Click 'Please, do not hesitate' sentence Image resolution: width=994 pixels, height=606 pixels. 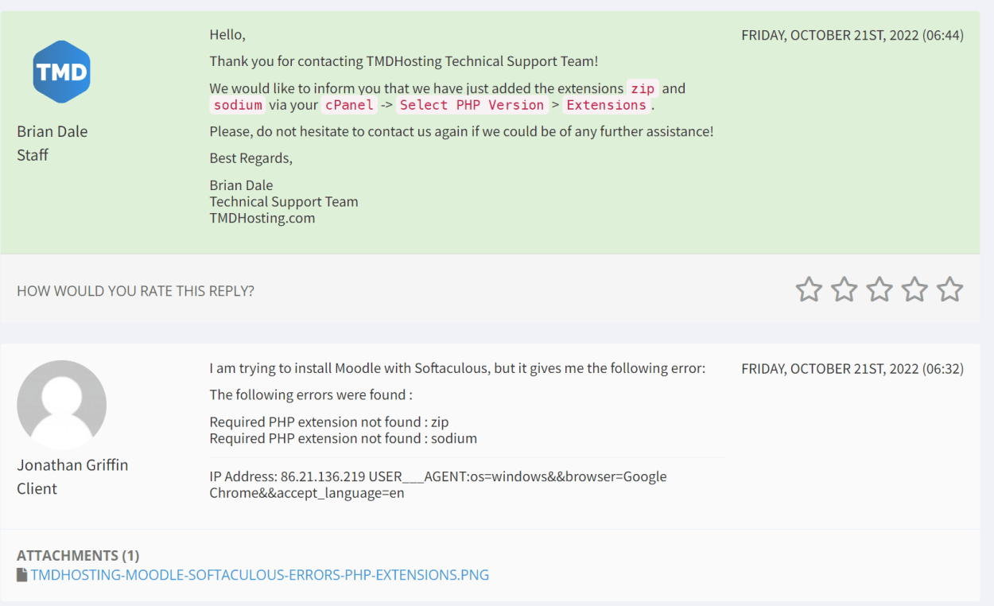point(462,131)
